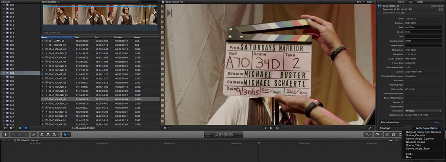
Task: Click the red timeline playhead marker
Action: [x=259, y=143]
